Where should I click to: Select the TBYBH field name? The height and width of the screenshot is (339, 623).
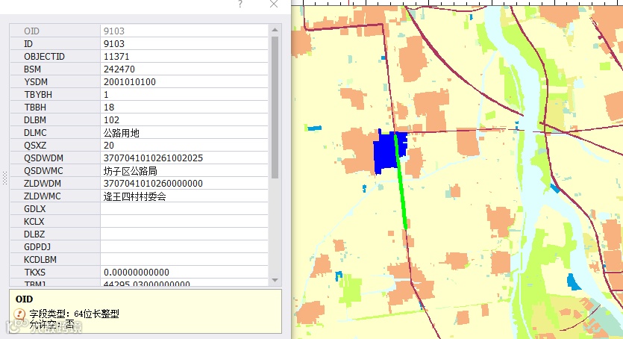[x=38, y=95]
